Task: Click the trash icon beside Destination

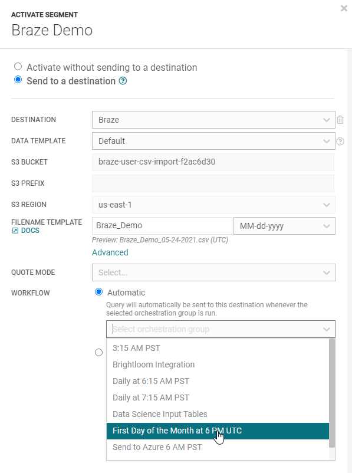Action: pyautogui.click(x=340, y=120)
